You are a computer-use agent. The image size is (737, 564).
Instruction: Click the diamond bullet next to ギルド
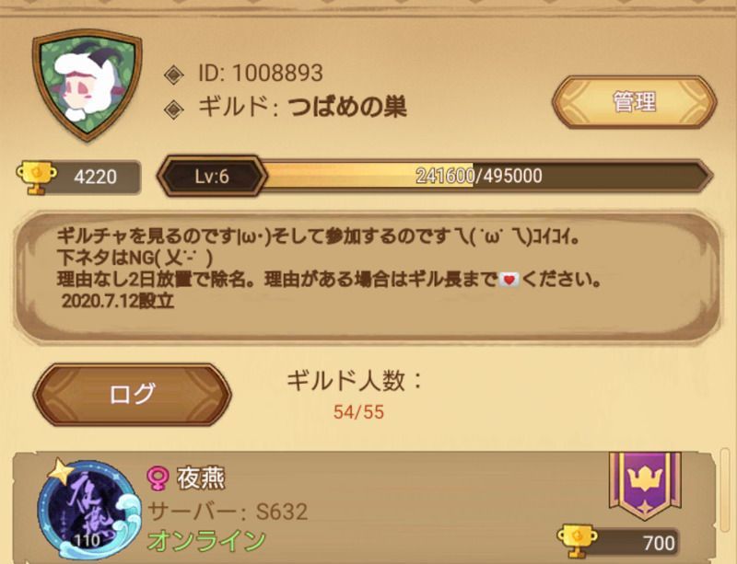(x=174, y=109)
